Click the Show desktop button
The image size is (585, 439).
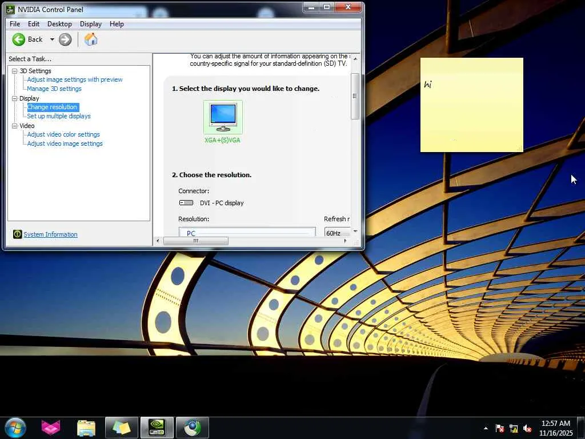tap(581, 428)
